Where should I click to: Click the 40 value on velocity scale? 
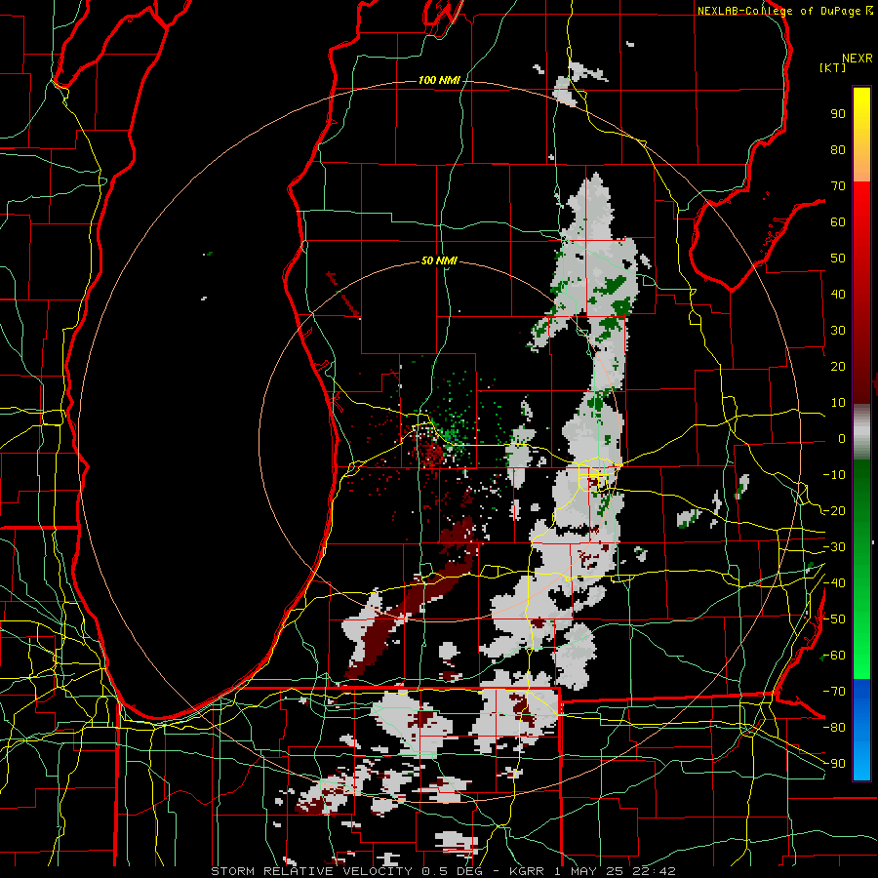[838, 295]
